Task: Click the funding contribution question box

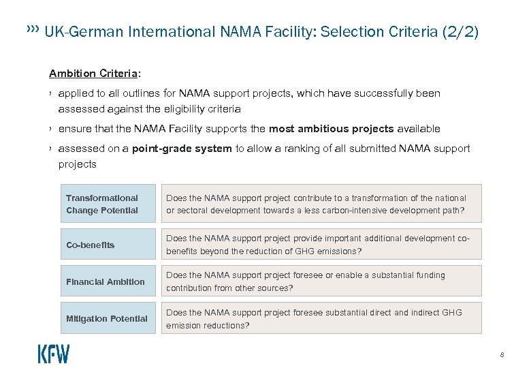Action: [323, 281]
